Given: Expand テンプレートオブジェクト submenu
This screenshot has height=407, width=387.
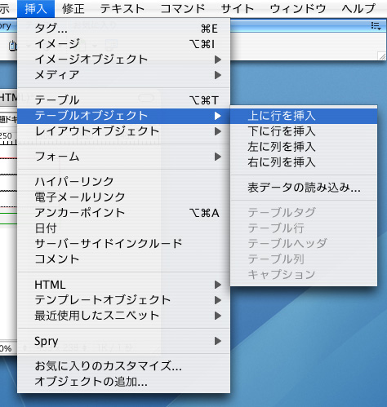Looking at the screenshot, I should (124, 300).
